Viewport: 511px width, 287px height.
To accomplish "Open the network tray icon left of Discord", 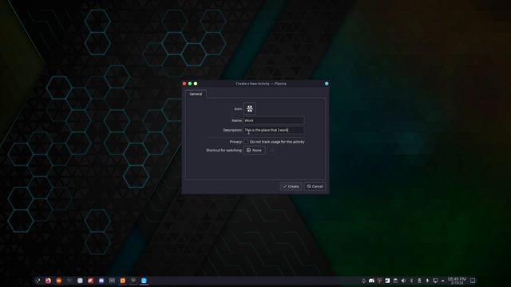I will [364, 281].
